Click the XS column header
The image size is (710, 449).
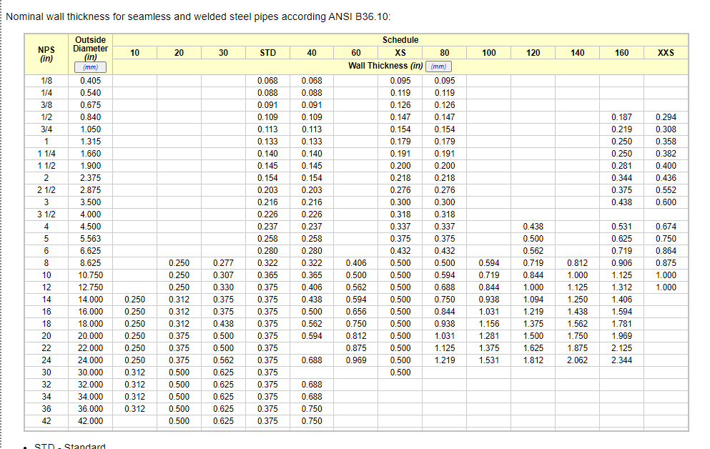pos(400,53)
